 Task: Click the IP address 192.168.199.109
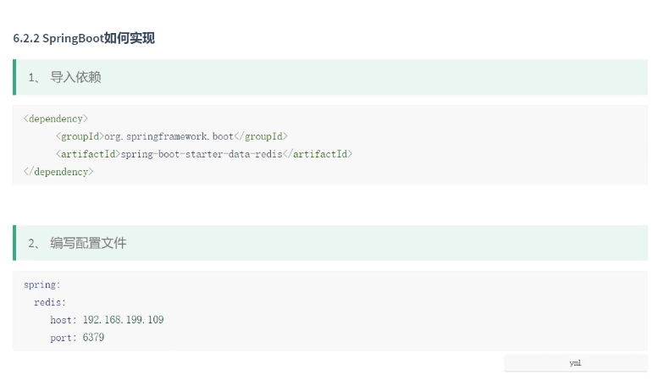pos(124,320)
